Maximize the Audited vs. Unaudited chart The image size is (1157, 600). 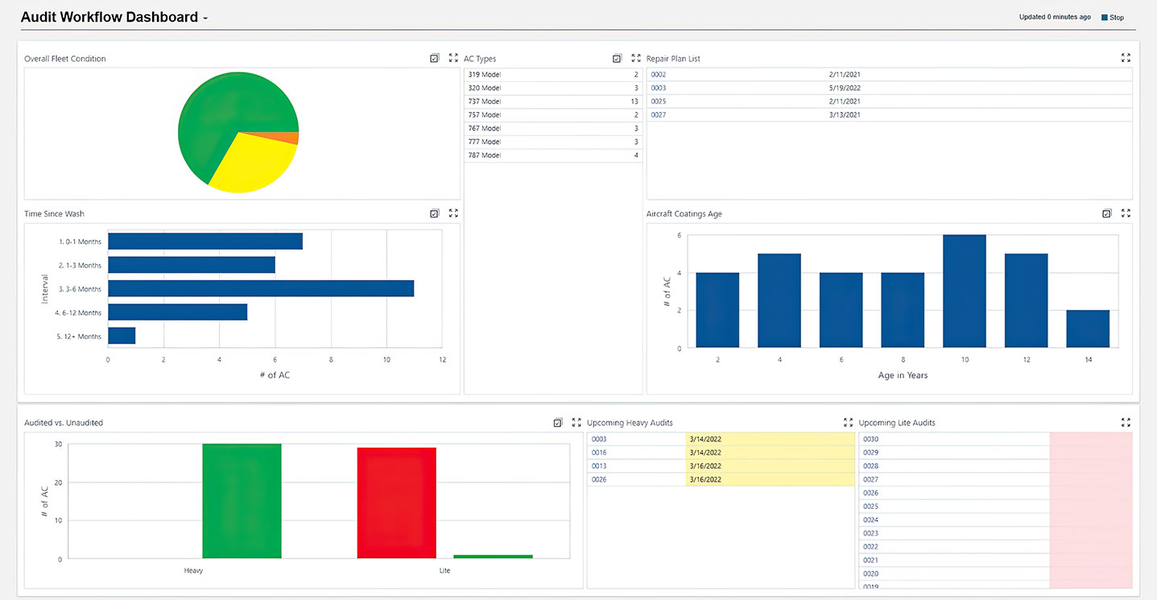576,422
